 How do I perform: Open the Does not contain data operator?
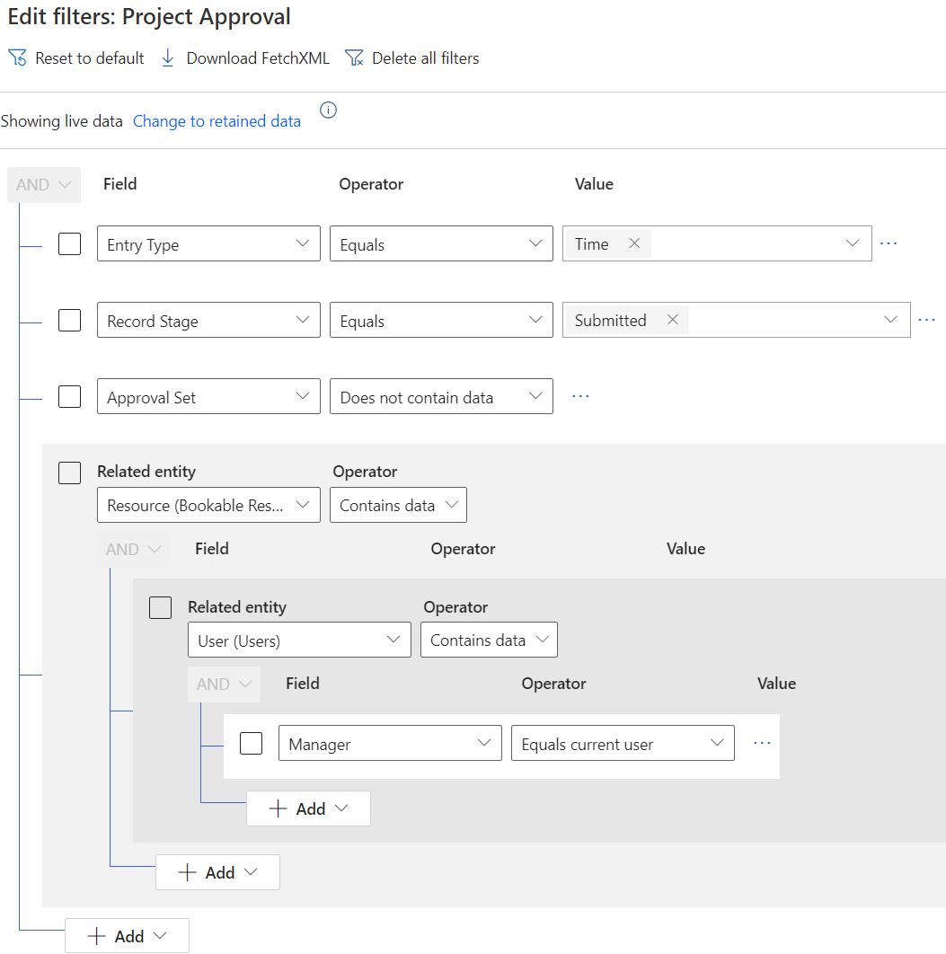click(x=441, y=396)
